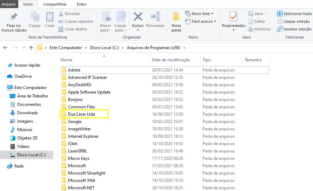Click Copiar caminho in the ribbon
Viewport: 313px width, 191px height.
click(x=76, y=21)
